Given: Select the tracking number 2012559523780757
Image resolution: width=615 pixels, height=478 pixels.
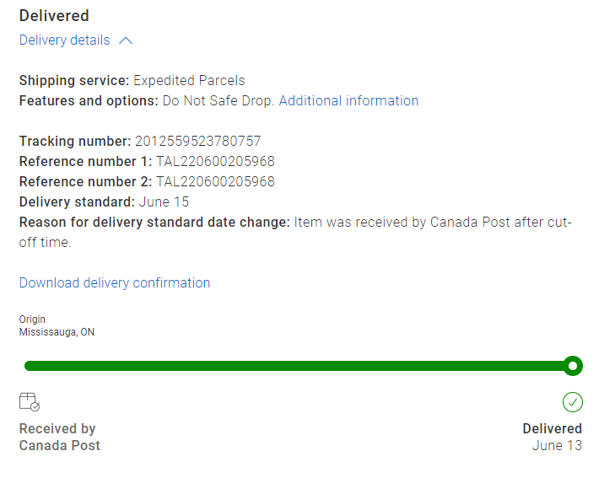Looking at the screenshot, I should point(197,142).
